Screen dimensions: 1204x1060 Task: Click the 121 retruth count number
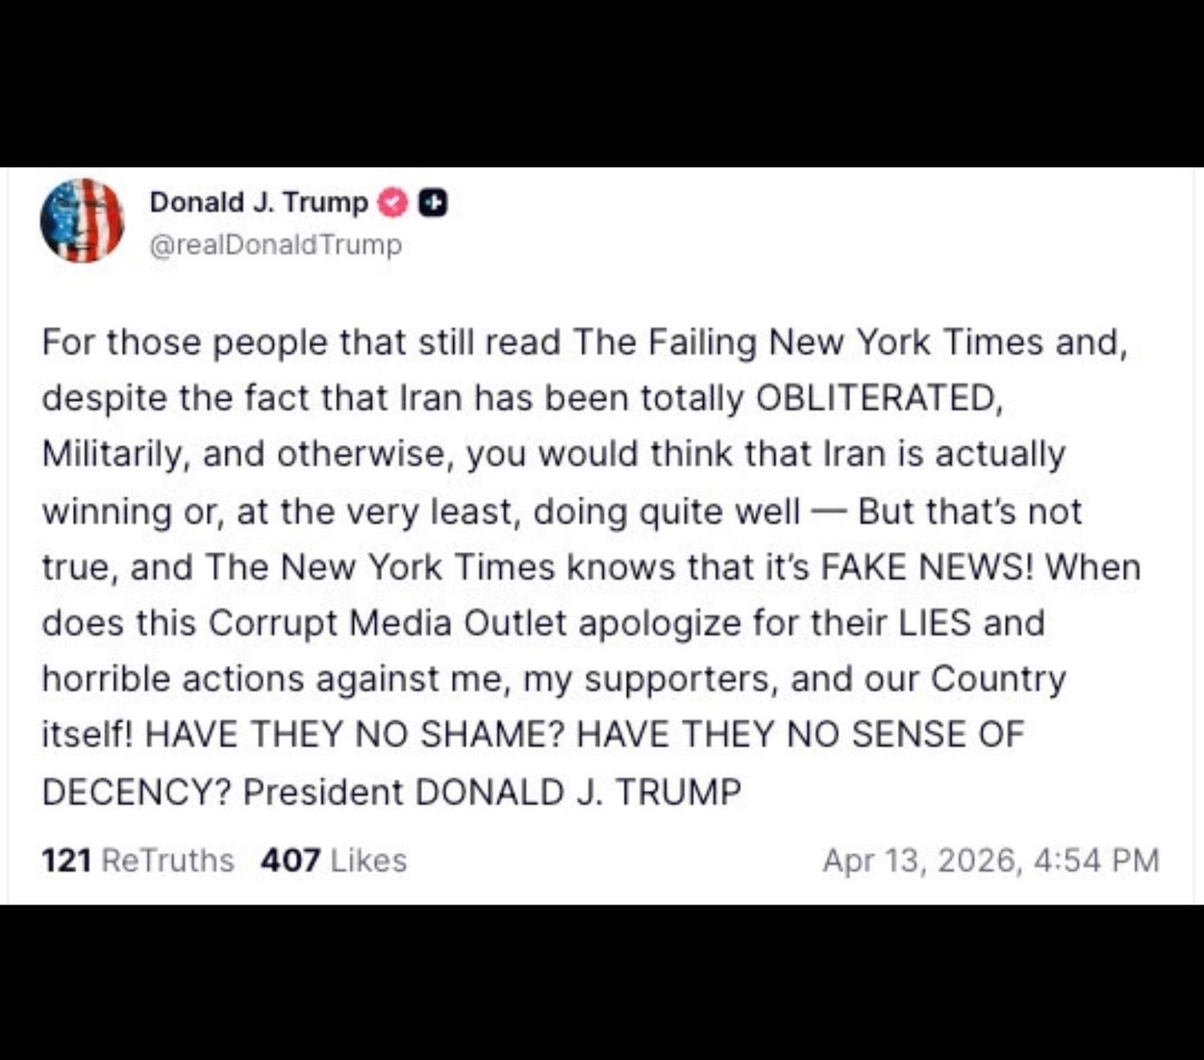(x=66, y=860)
